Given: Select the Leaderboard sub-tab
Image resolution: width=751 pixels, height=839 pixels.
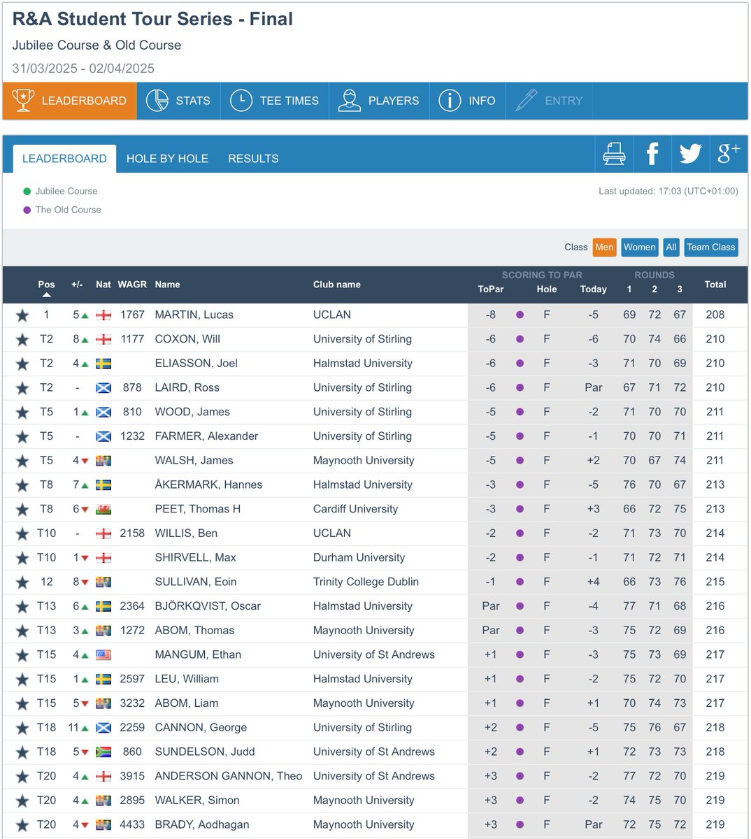Looking at the screenshot, I should pyautogui.click(x=64, y=159).
